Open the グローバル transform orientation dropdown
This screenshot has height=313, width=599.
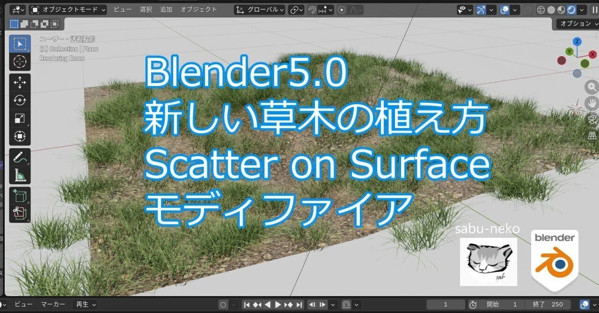coord(259,9)
